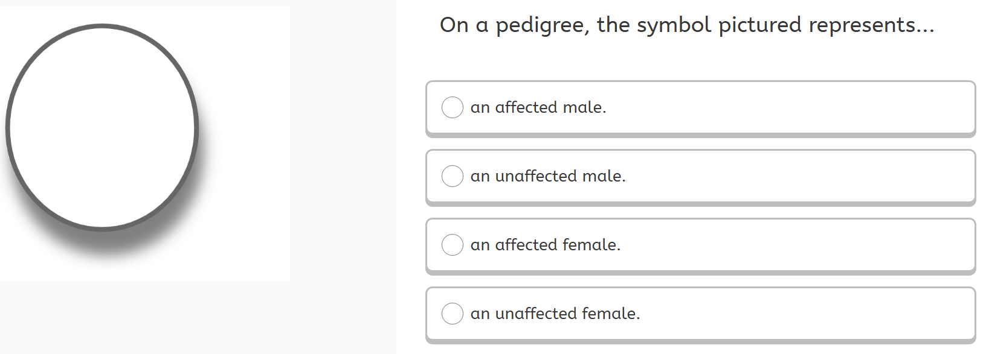Choose the answer 'an unaffected female'

(x=555, y=314)
